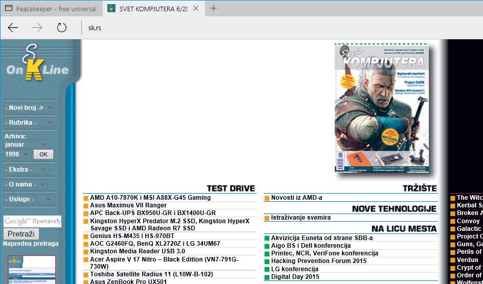Image resolution: width=483 pixels, height=284 pixels.
Task: Open AMD A10-7870K i MSI A88X-G45 Gaming article
Action: point(150,198)
